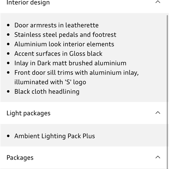Collapse Interior design section using its chevron

coord(158,2)
